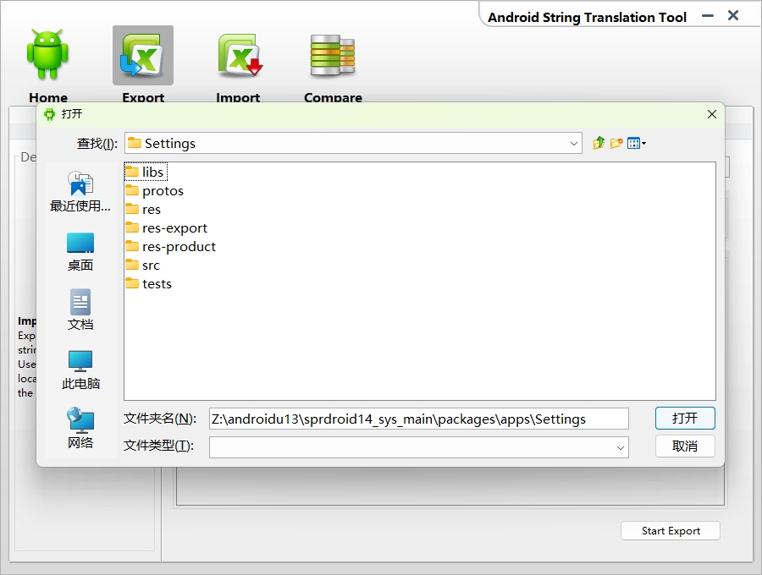Jump to 文档 documents location
This screenshot has height=575, width=762.
pos(80,310)
